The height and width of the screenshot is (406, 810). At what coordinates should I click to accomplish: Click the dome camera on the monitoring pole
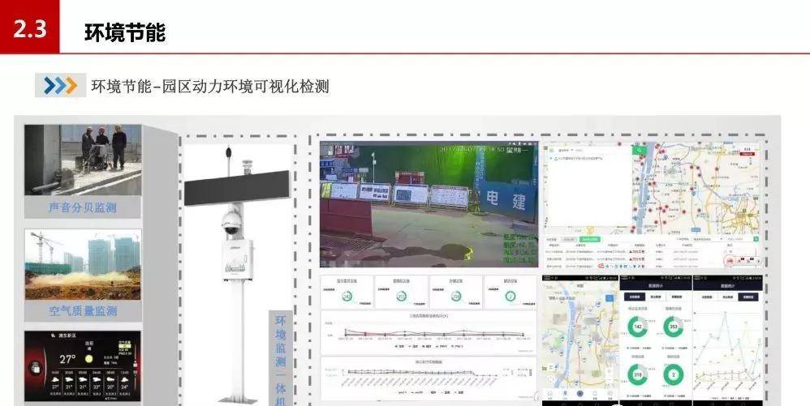pos(231,220)
